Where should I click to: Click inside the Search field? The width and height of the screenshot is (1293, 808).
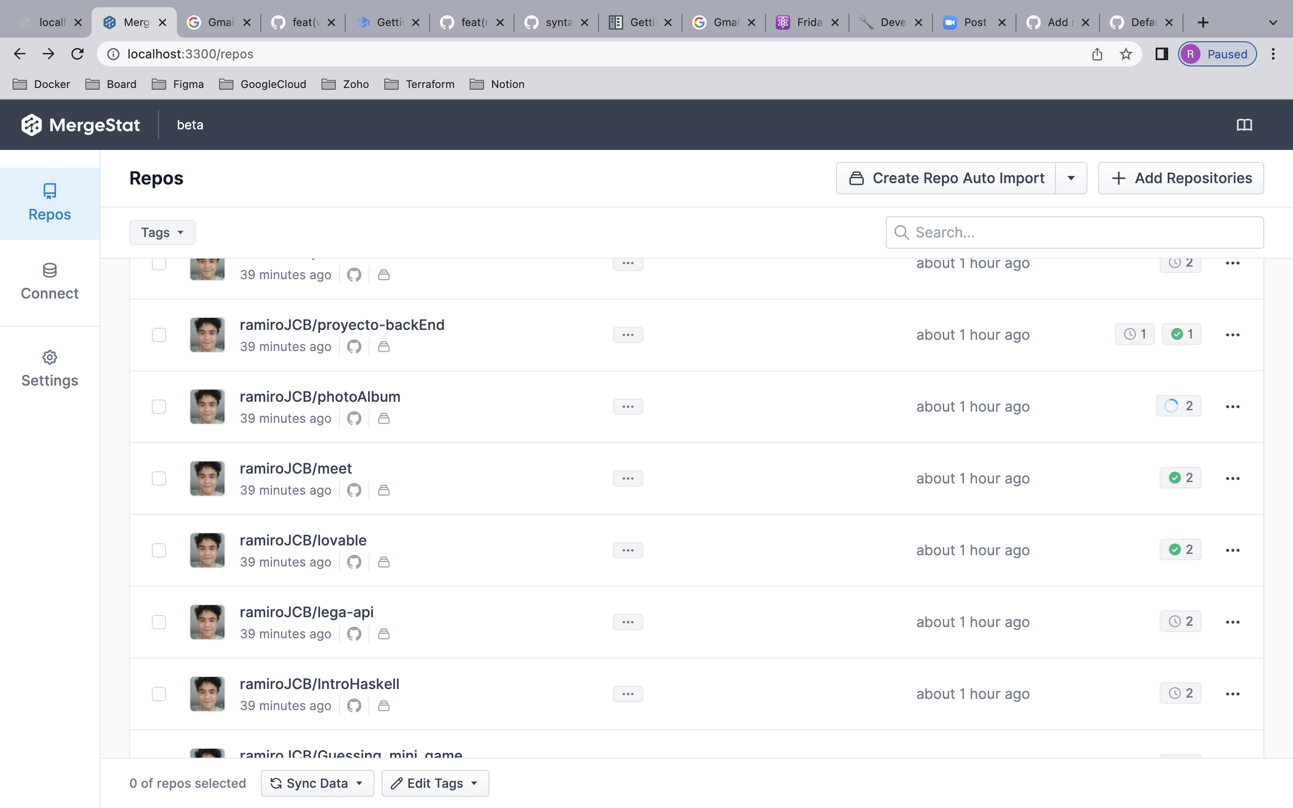[1073, 232]
